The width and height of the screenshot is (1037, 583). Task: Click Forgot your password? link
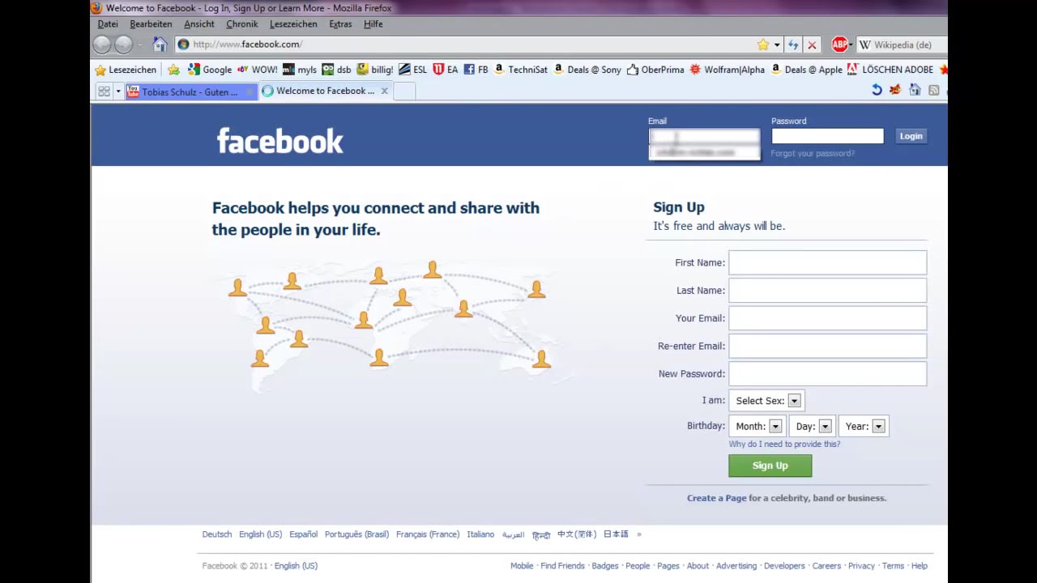coord(813,153)
